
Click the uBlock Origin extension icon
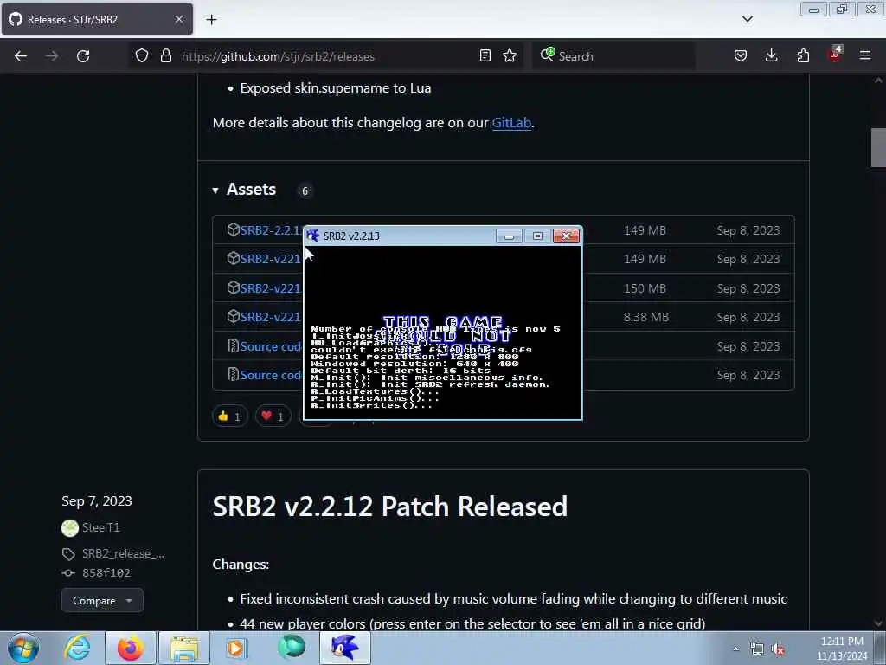pos(835,55)
